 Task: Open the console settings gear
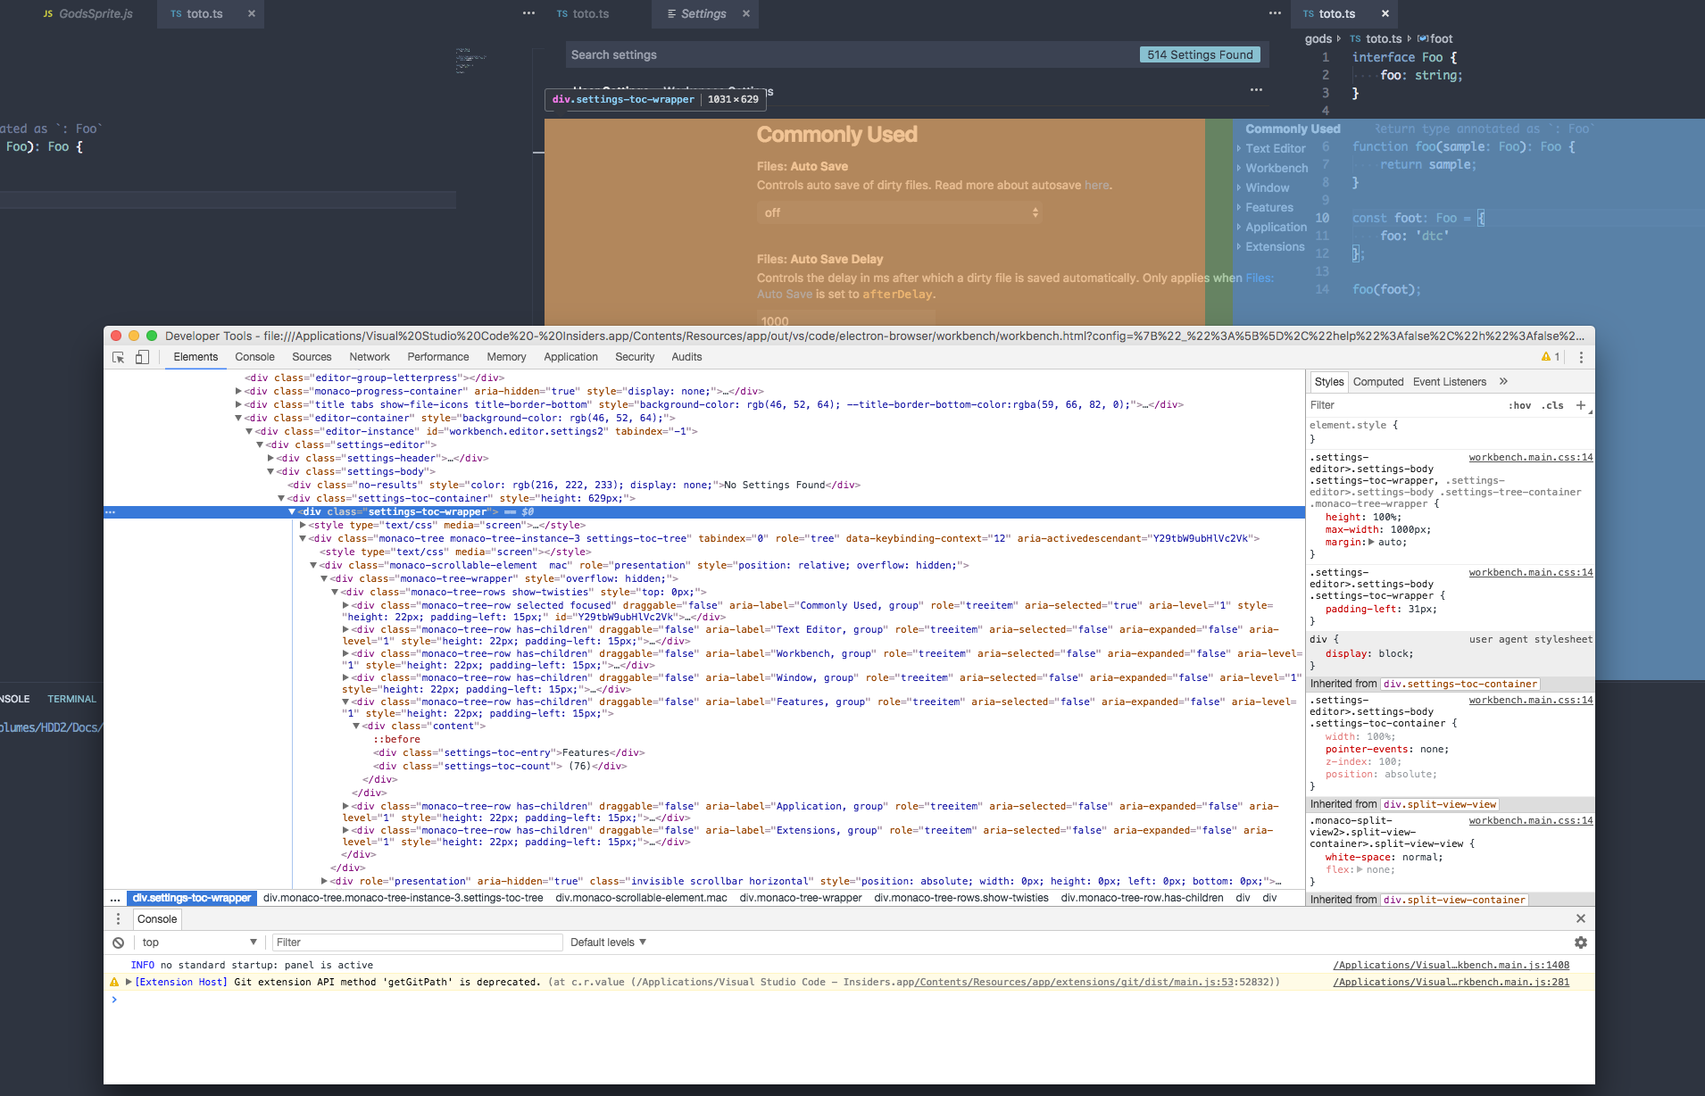(1580, 942)
